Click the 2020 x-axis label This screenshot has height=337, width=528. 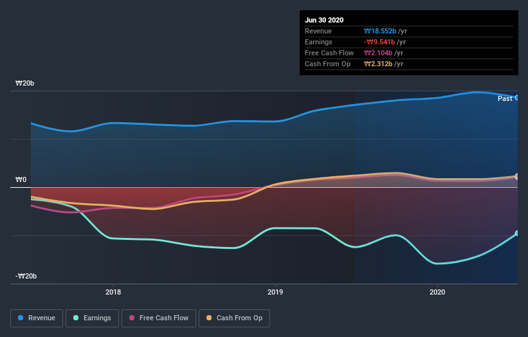(437, 292)
